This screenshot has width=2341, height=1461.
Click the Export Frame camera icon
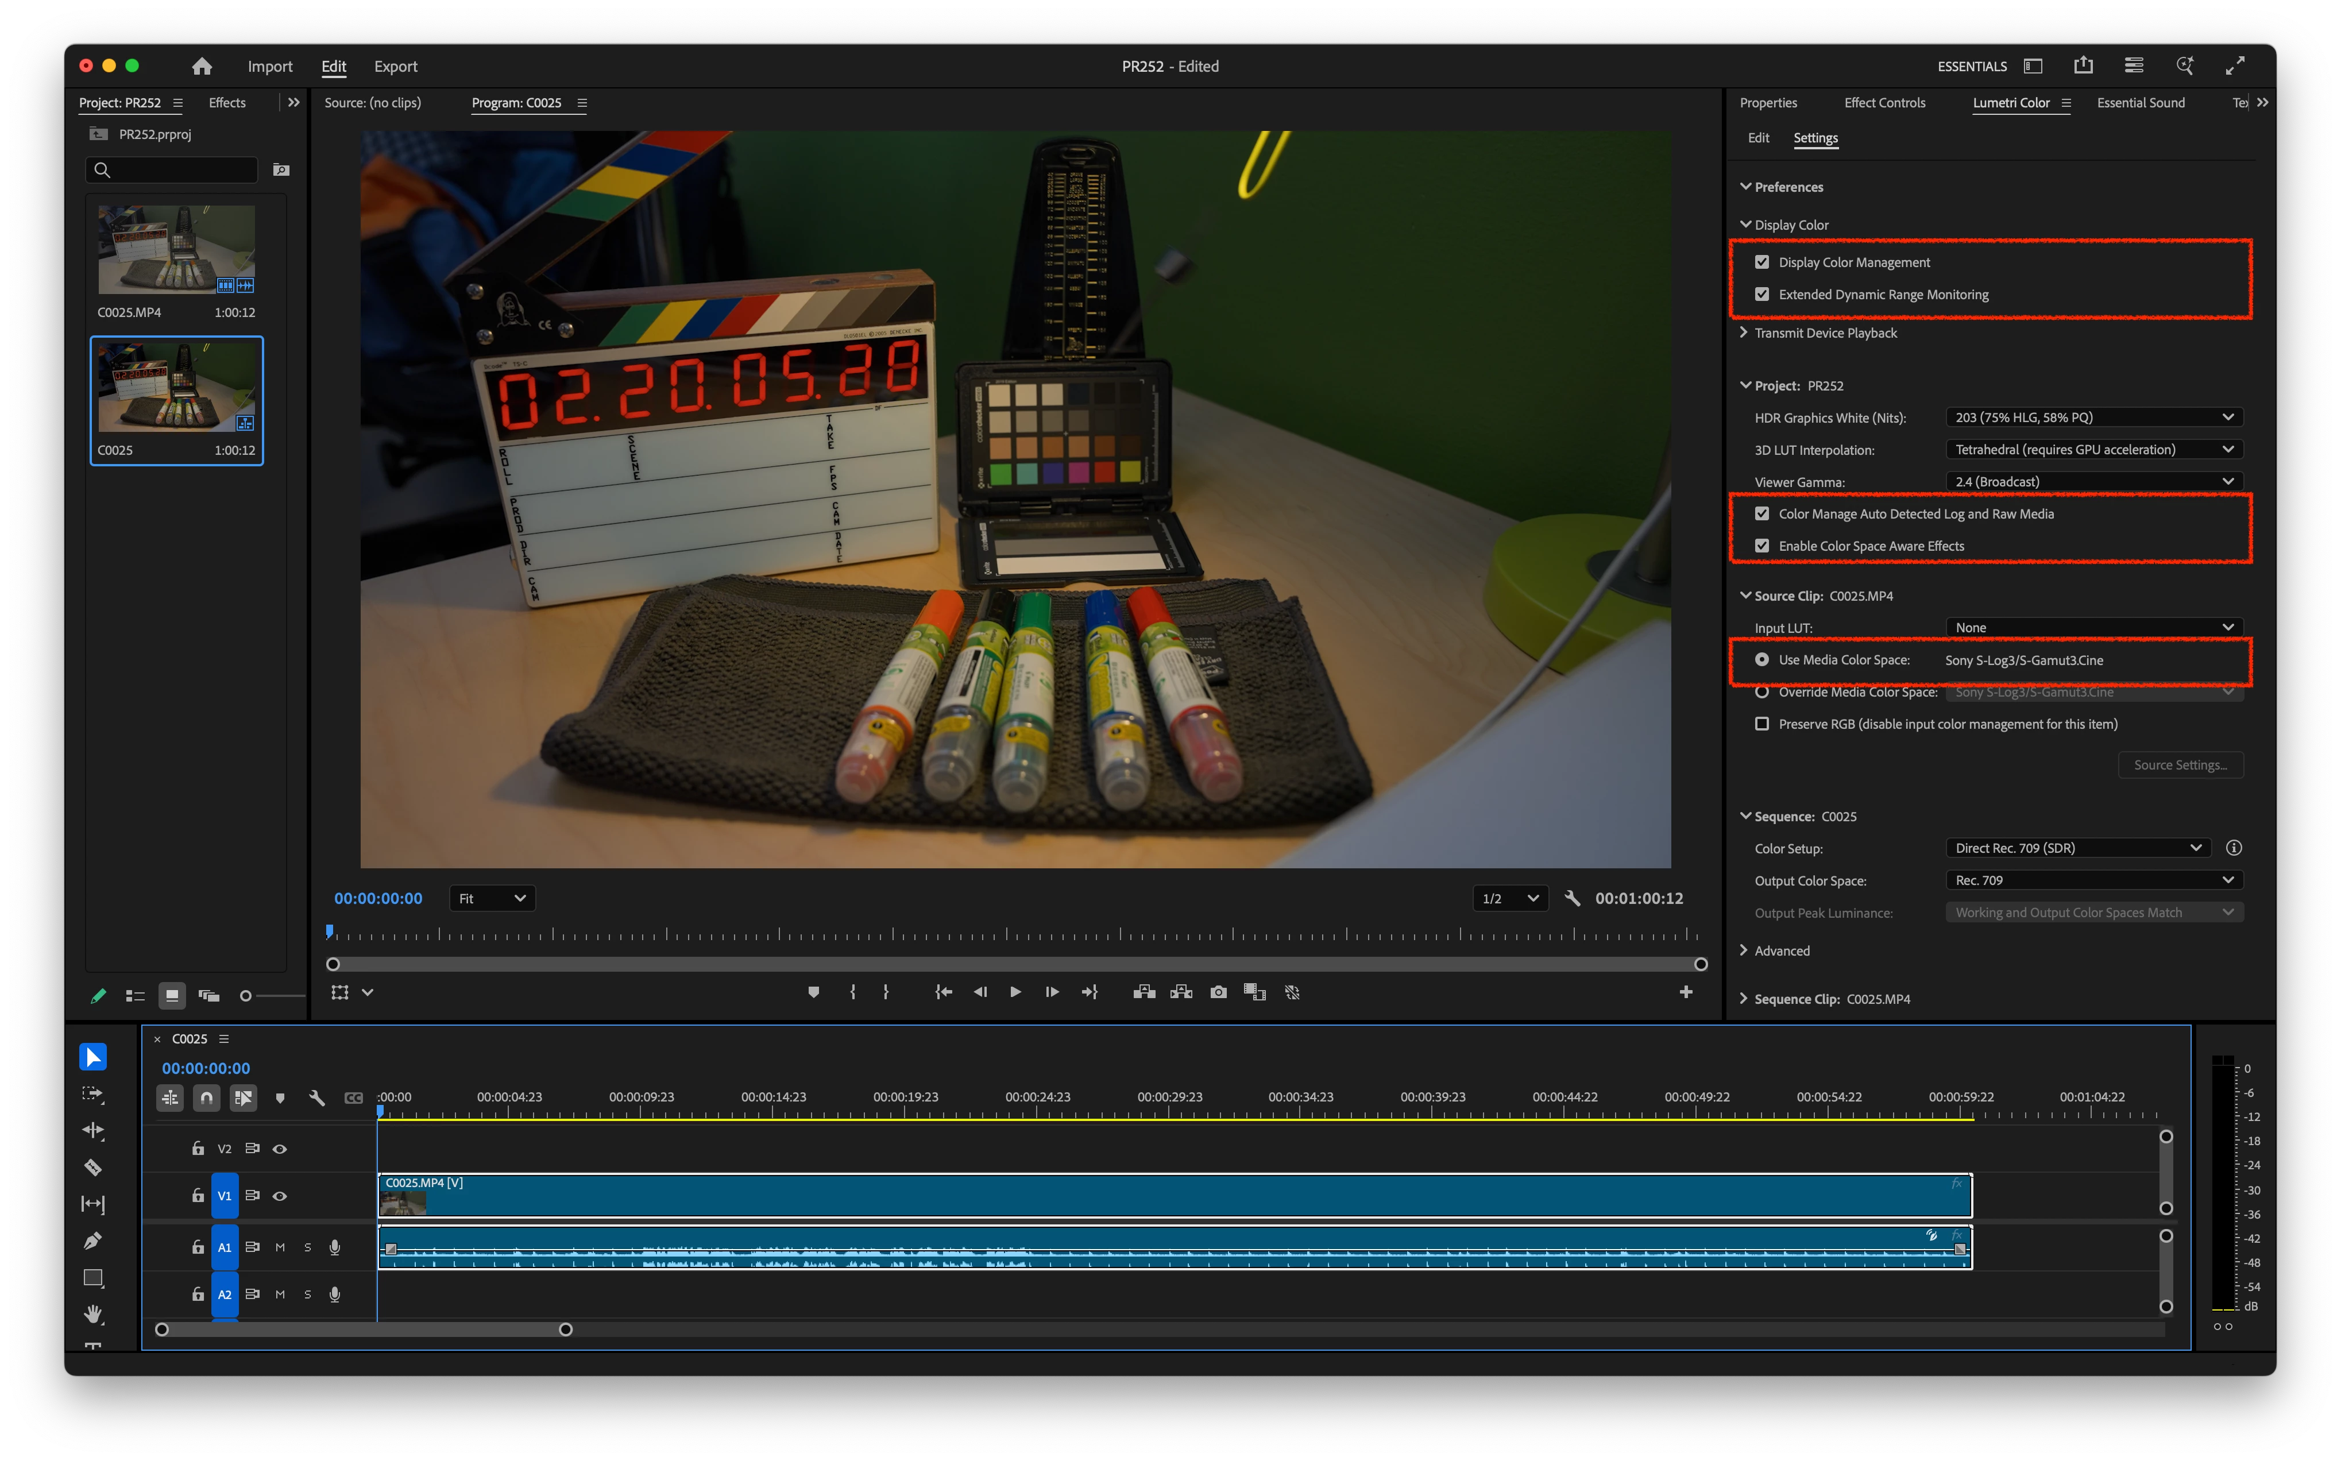[1218, 992]
